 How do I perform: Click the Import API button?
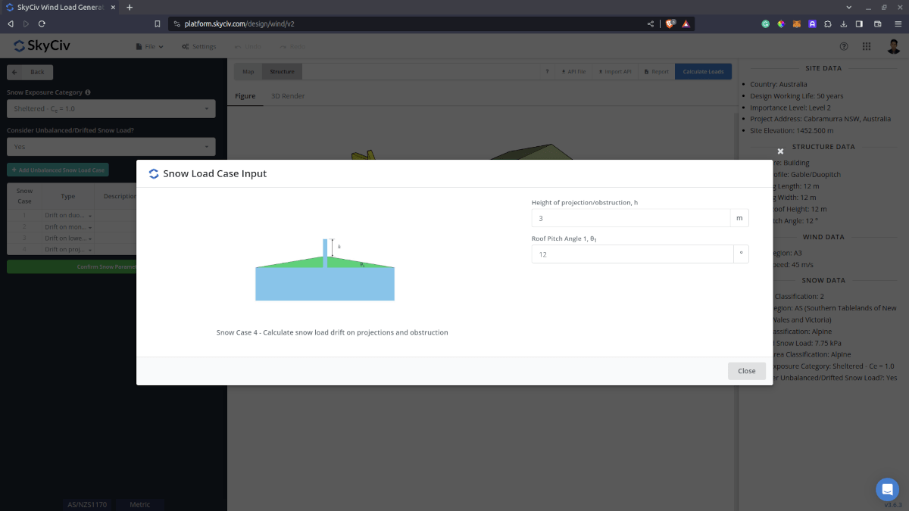pos(614,72)
